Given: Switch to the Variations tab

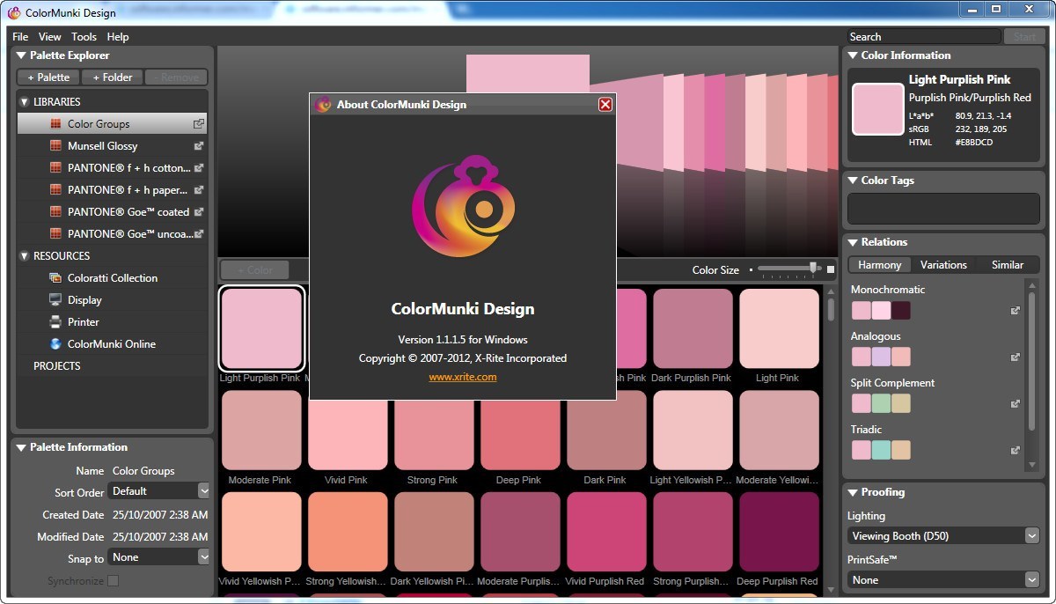Looking at the screenshot, I should (x=943, y=265).
